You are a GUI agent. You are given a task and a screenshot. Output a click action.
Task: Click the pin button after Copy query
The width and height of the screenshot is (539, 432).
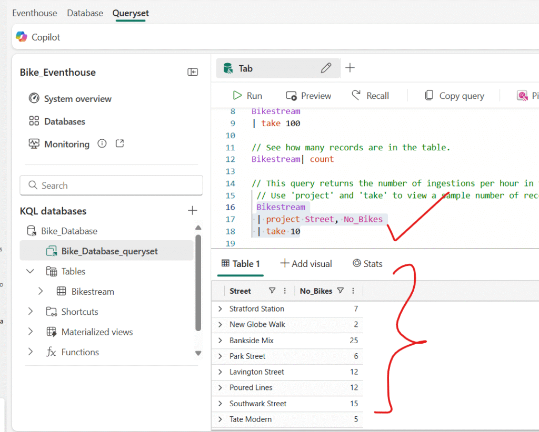527,96
